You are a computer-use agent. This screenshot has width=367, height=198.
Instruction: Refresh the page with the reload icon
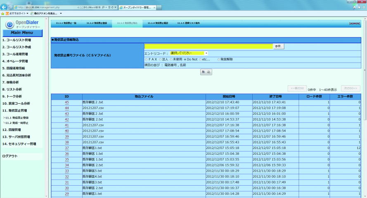(x=112, y=7)
